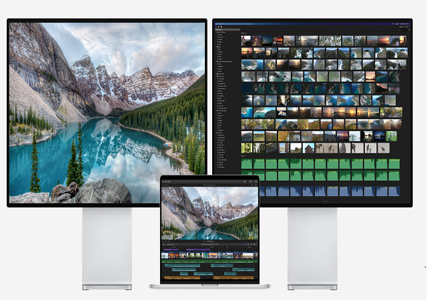Open the timeline tools pop-up arrow
The image size is (427, 300).
point(176,244)
